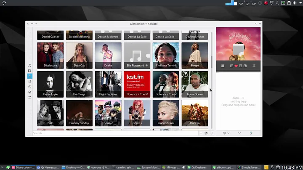This screenshot has height=170, width=303.
Task: Open the playlists view in sidebar
Action: (30, 82)
